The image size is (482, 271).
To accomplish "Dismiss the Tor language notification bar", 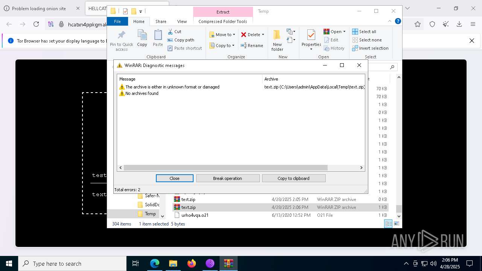I will [471, 41].
